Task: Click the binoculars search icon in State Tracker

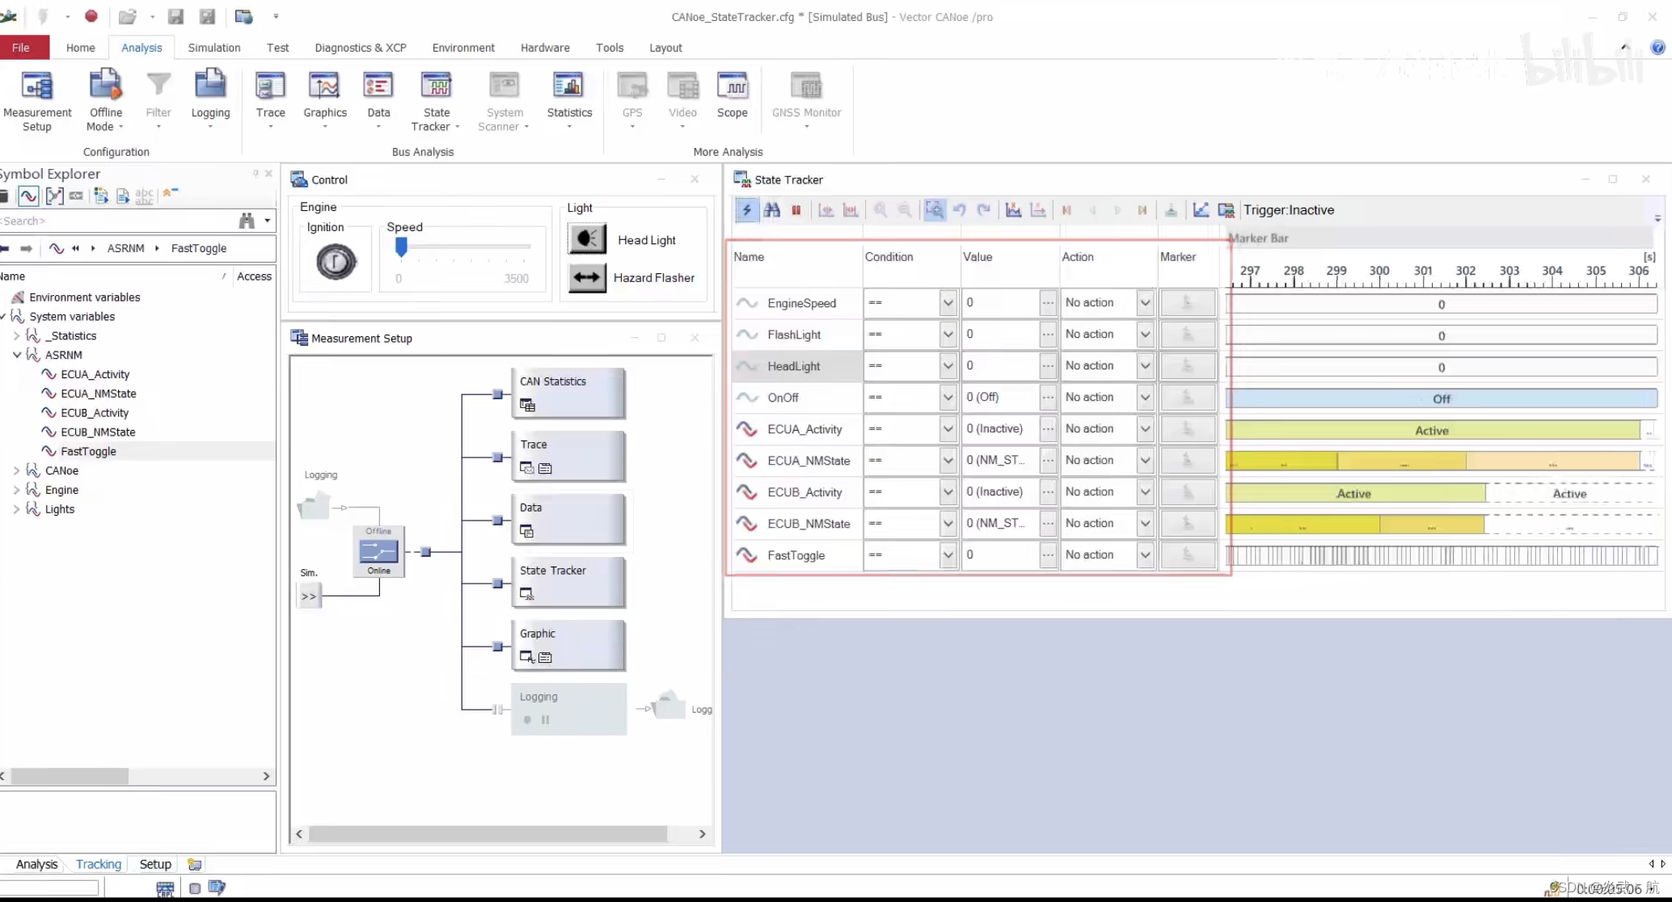Action: pos(771,210)
